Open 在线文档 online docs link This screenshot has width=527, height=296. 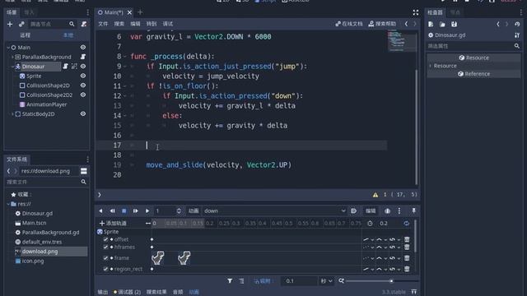[349, 24]
